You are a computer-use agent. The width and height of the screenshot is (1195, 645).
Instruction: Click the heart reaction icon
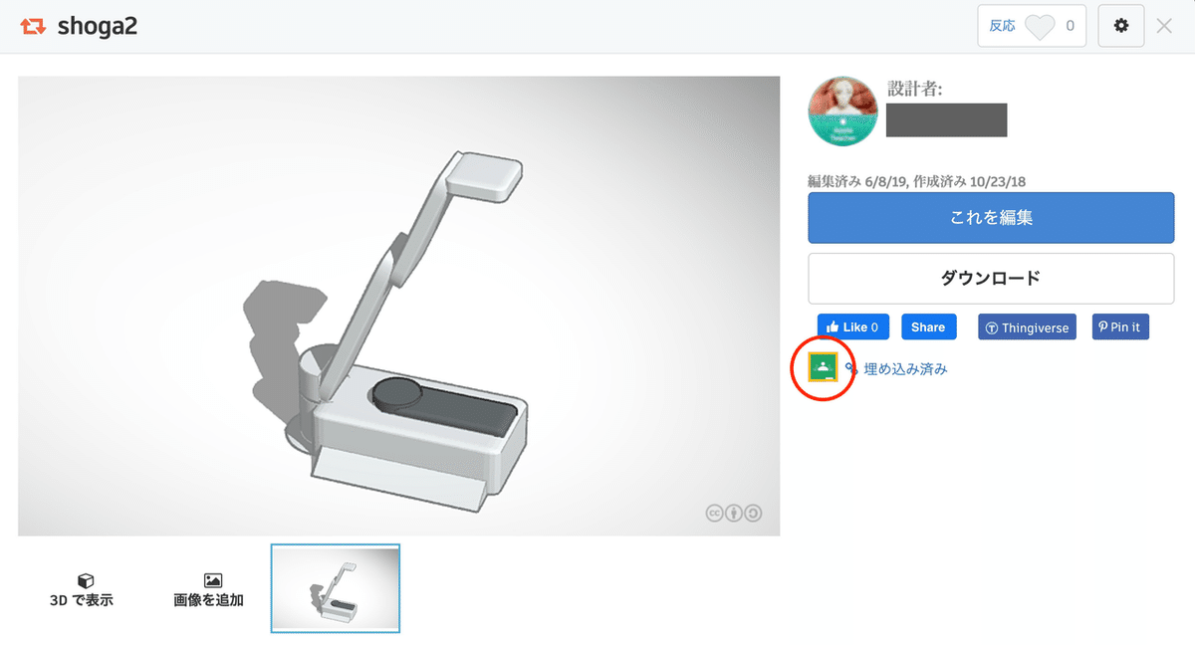point(1040,26)
